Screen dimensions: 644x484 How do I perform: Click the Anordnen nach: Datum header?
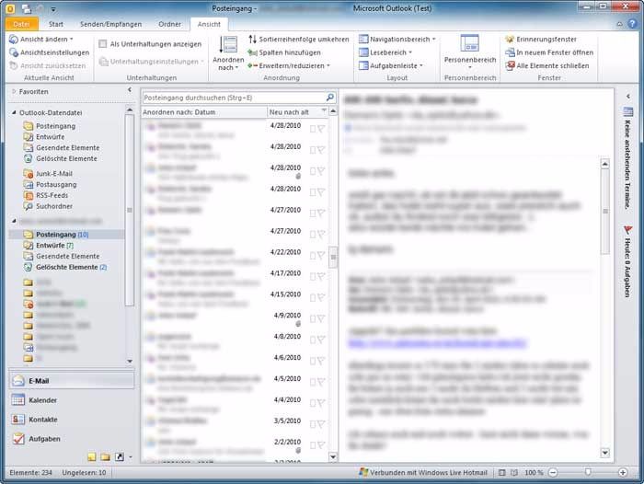tap(204, 112)
